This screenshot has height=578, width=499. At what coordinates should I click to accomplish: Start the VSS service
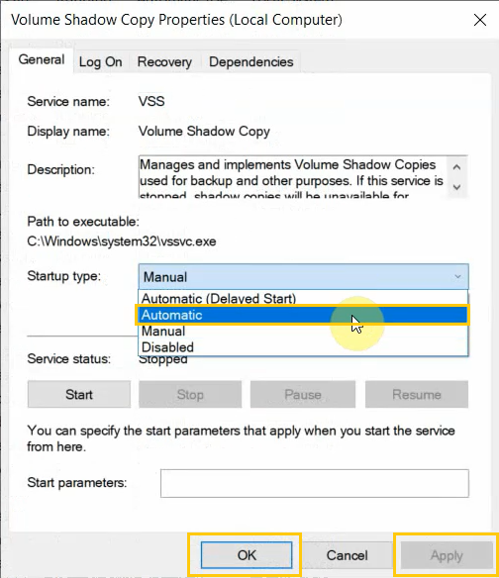[x=79, y=395]
